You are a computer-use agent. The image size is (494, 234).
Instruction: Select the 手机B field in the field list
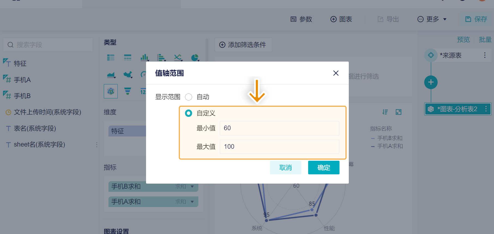pyautogui.click(x=22, y=96)
